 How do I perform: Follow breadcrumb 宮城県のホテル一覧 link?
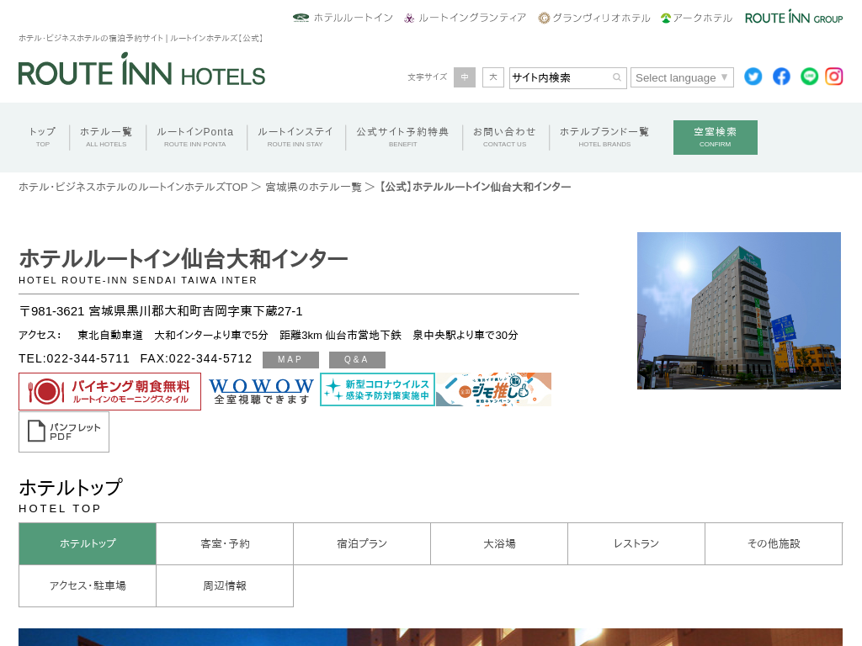coord(313,188)
